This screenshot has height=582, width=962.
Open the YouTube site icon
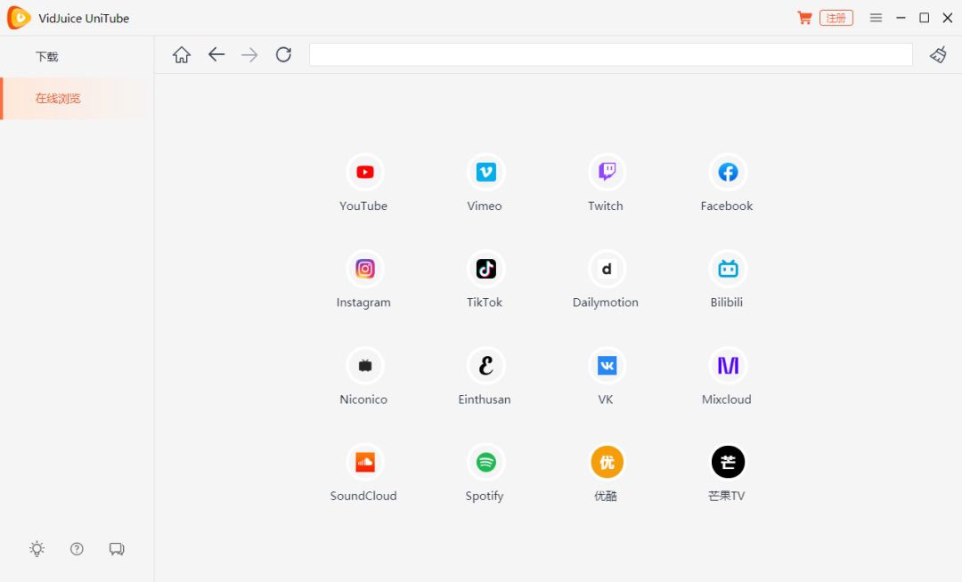[x=364, y=172]
